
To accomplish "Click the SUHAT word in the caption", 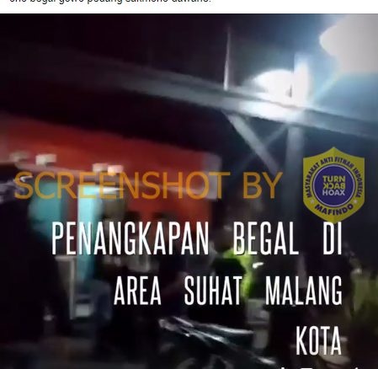I will (x=213, y=291).
